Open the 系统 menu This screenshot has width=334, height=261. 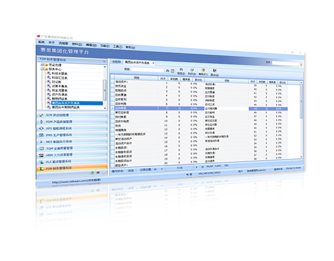coord(42,42)
